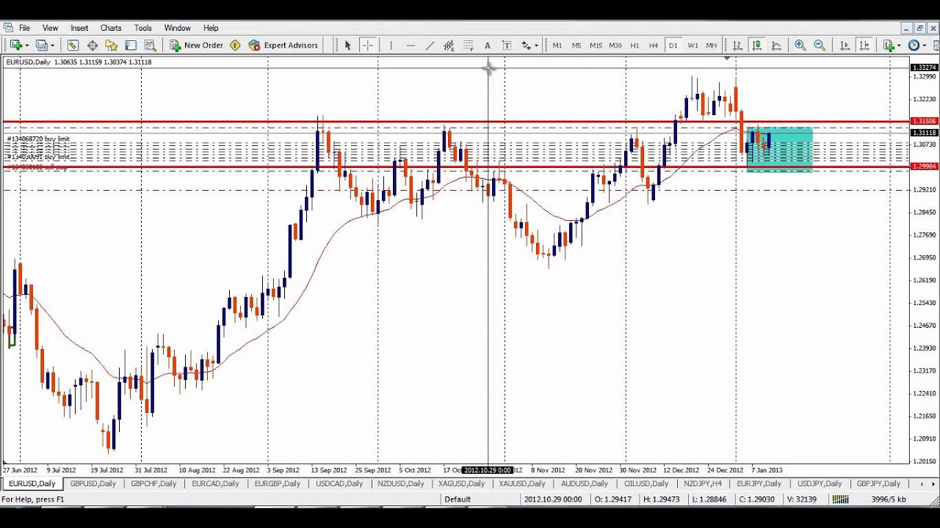The height and width of the screenshot is (528, 940).
Task: Open the Data Window crosshair icon
Action: [x=93, y=45]
